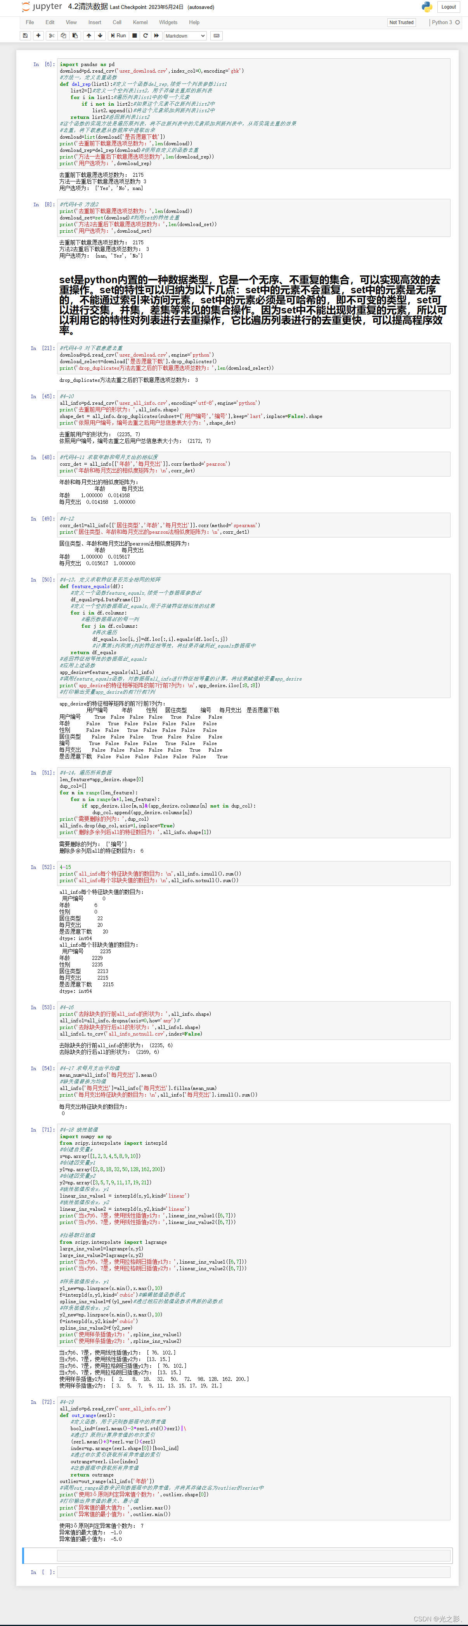The height and width of the screenshot is (1626, 468).
Task: Click the Logout button
Action: click(449, 7)
